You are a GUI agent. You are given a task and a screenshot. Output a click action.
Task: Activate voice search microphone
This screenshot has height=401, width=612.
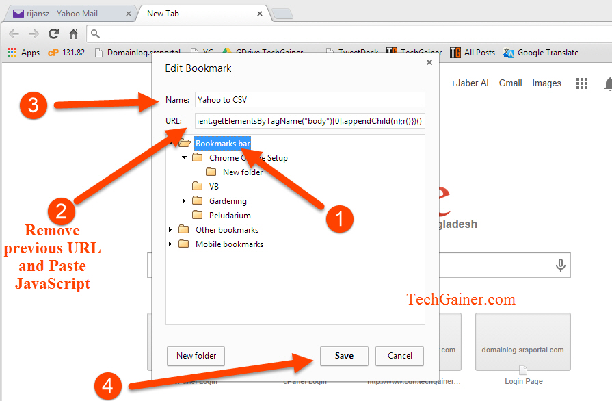(560, 266)
